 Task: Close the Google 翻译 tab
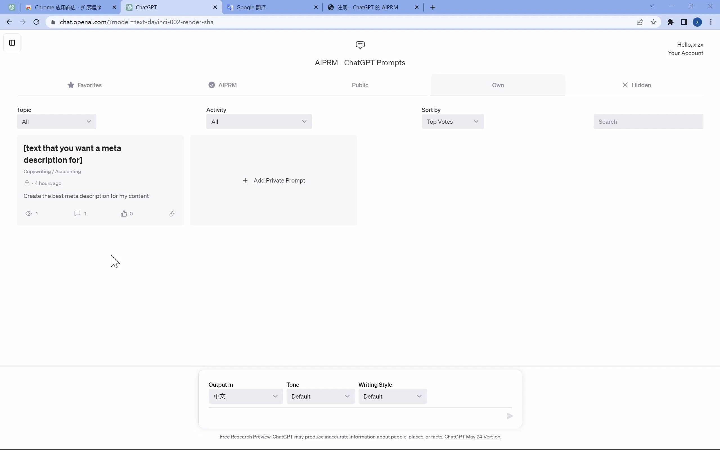click(316, 7)
